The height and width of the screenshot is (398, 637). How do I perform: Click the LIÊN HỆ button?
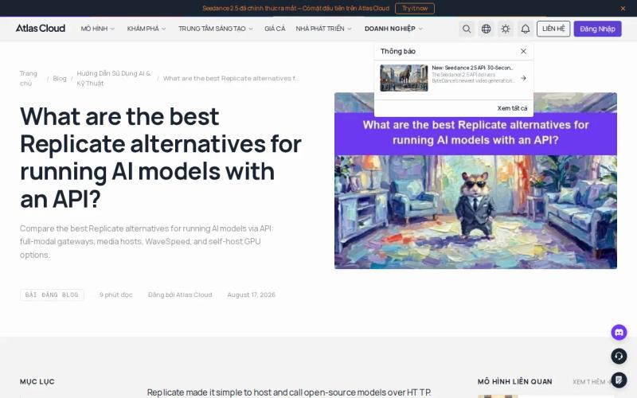[x=553, y=29]
